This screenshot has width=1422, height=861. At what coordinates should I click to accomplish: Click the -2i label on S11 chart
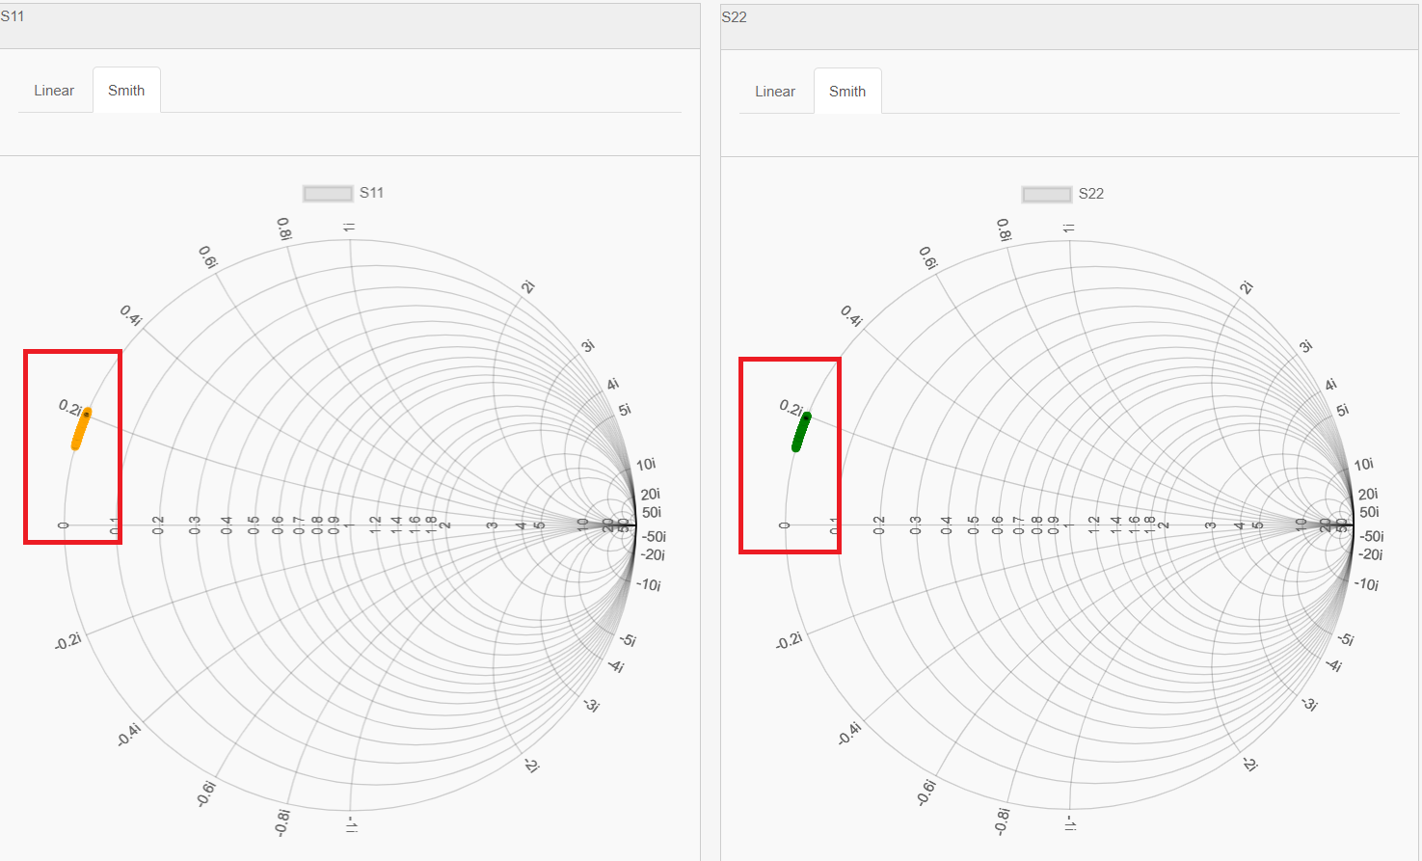[531, 766]
